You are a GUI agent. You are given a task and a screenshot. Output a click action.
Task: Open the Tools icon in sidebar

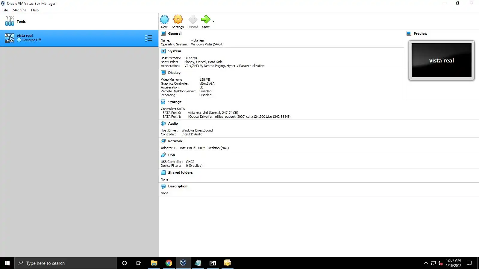point(10,21)
